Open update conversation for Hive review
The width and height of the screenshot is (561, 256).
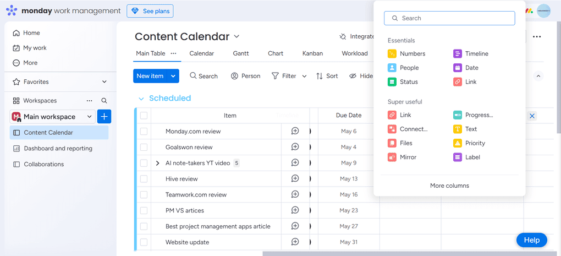[x=295, y=178]
